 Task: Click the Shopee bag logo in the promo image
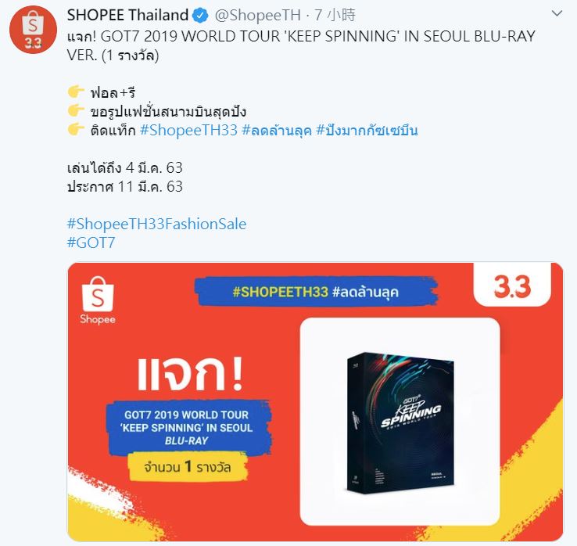tap(98, 300)
